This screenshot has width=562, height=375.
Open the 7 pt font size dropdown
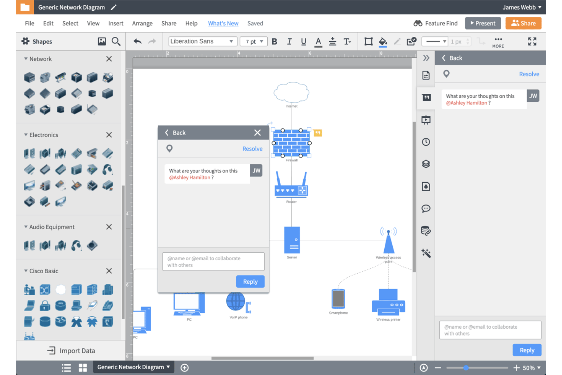click(254, 41)
